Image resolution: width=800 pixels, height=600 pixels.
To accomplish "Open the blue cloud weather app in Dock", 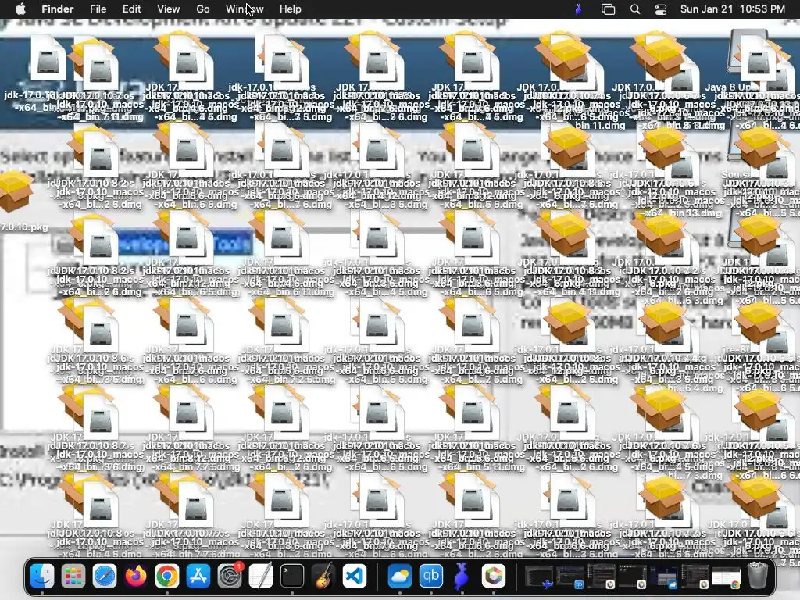I will (x=400, y=576).
